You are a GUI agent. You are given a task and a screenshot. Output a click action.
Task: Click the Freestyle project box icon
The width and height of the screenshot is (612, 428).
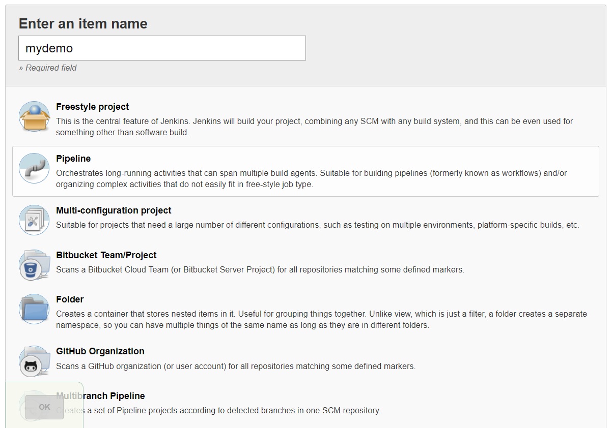click(x=34, y=116)
